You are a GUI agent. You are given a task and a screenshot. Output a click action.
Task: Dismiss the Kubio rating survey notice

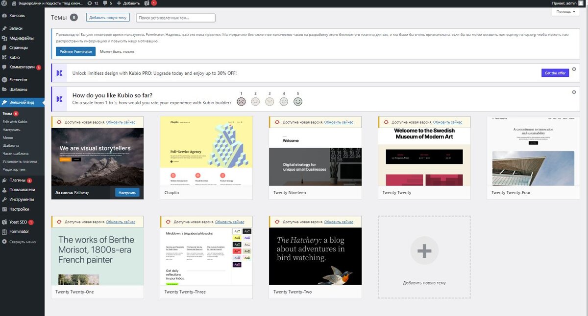(x=574, y=92)
